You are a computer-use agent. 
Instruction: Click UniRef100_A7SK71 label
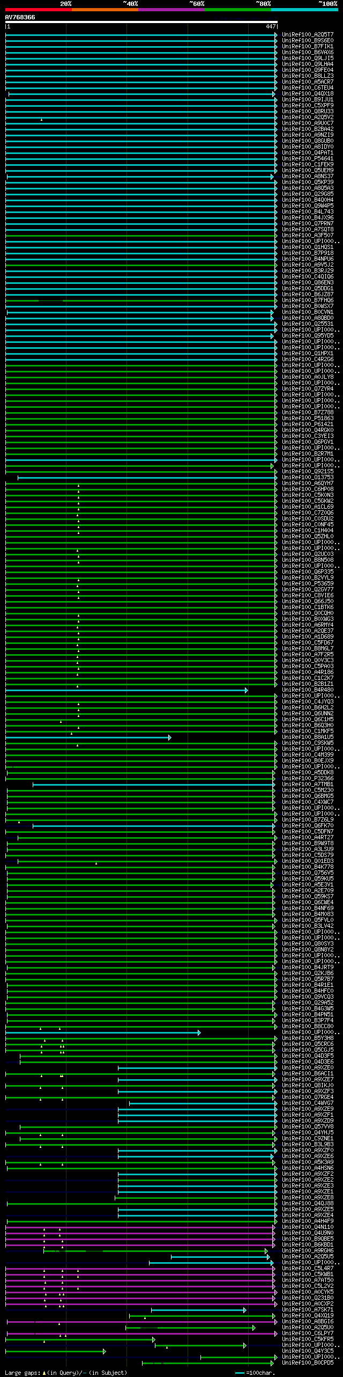coord(308,1310)
